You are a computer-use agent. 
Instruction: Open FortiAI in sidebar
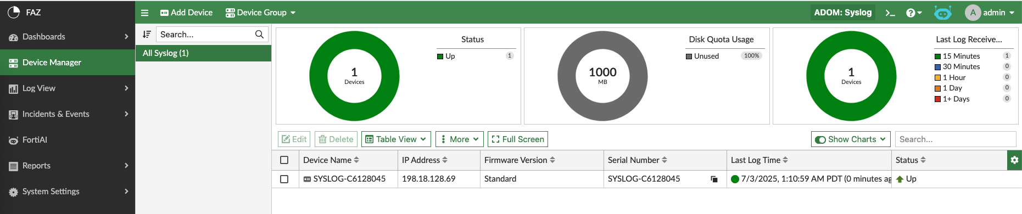[68, 140]
